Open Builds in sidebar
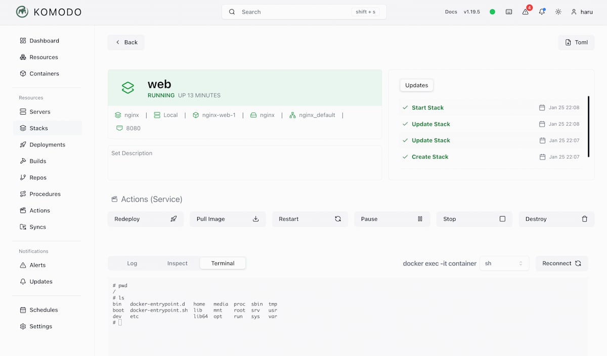 point(48,161)
